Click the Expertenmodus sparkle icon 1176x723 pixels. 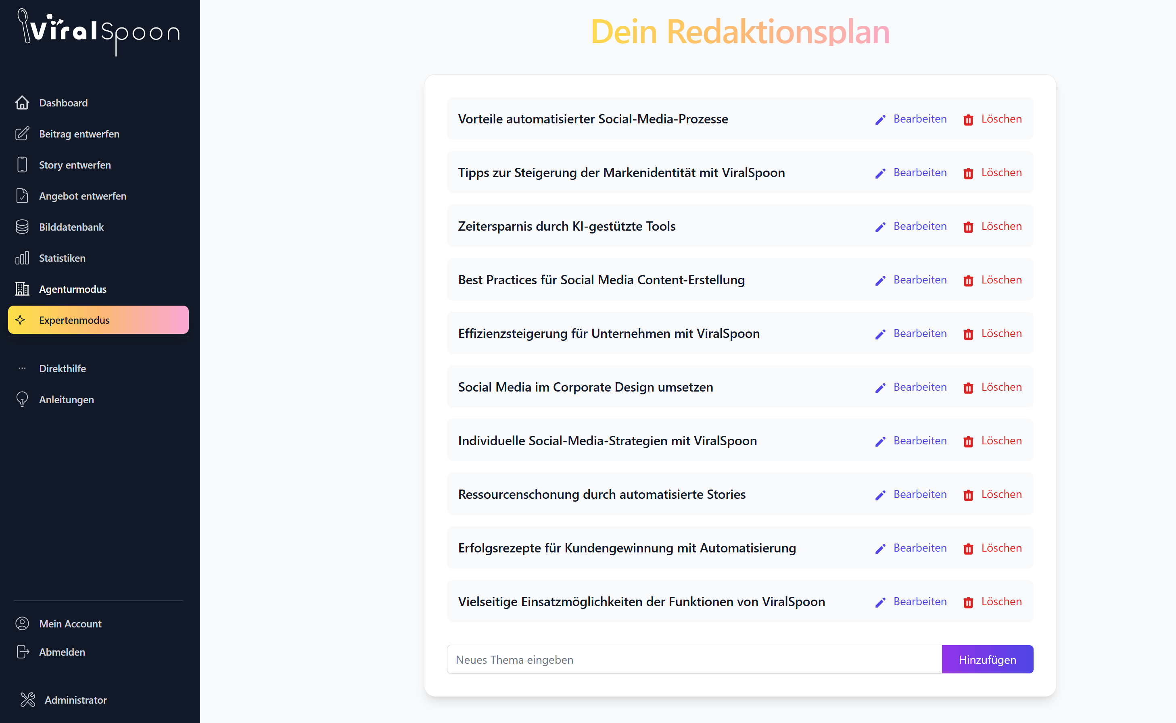(21, 320)
